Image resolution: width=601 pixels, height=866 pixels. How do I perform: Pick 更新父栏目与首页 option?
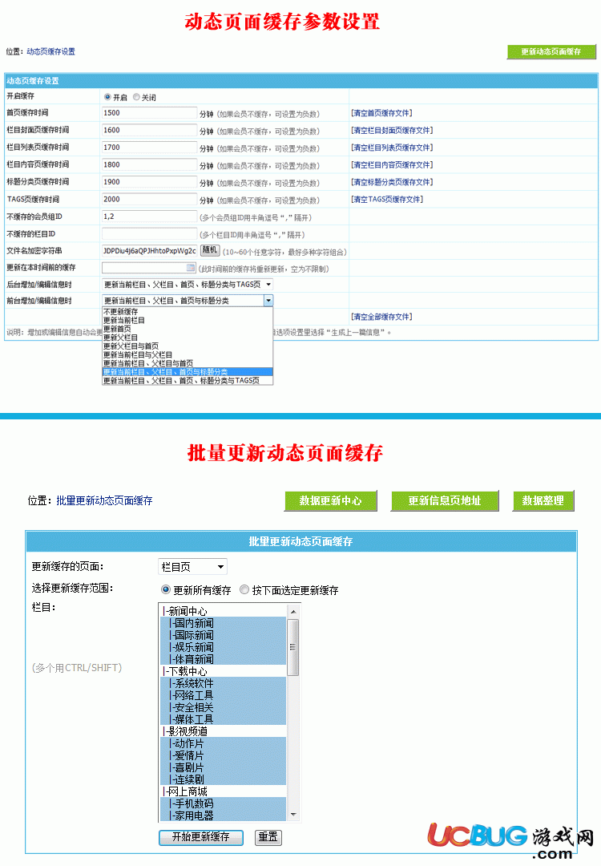pos(188,346)
